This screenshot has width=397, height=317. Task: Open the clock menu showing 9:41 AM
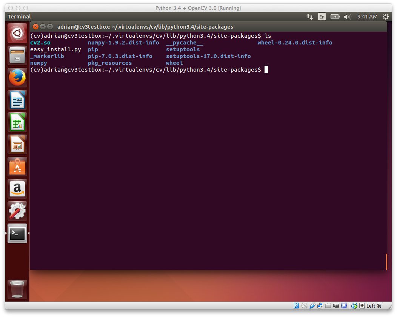click(368, 17)
